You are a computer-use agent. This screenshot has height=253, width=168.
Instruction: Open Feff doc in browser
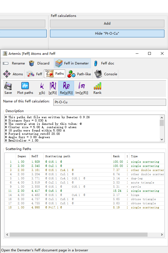[104, 63]
